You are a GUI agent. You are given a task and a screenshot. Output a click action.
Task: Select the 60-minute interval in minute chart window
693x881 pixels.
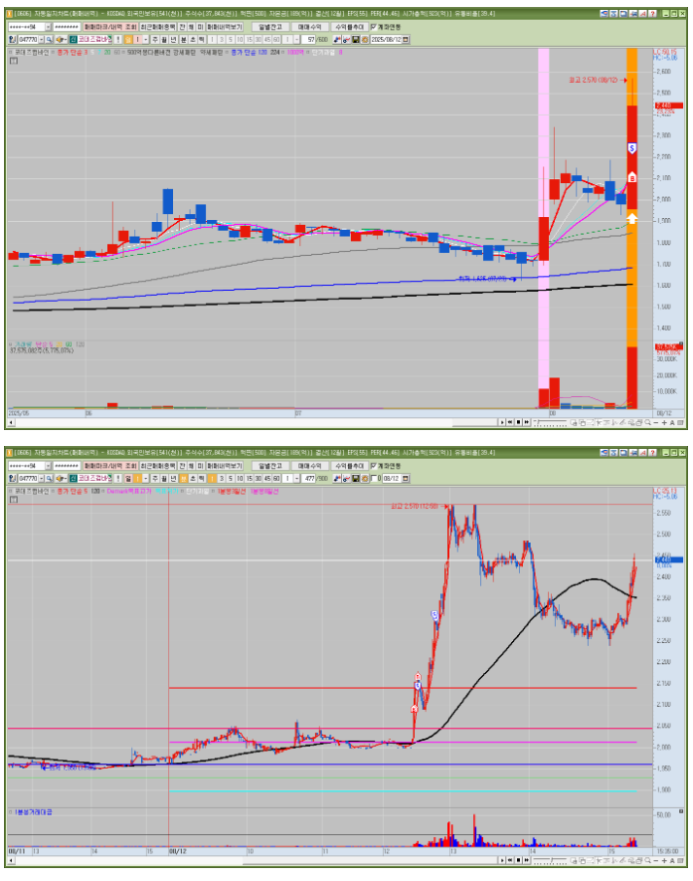(275, 478)
